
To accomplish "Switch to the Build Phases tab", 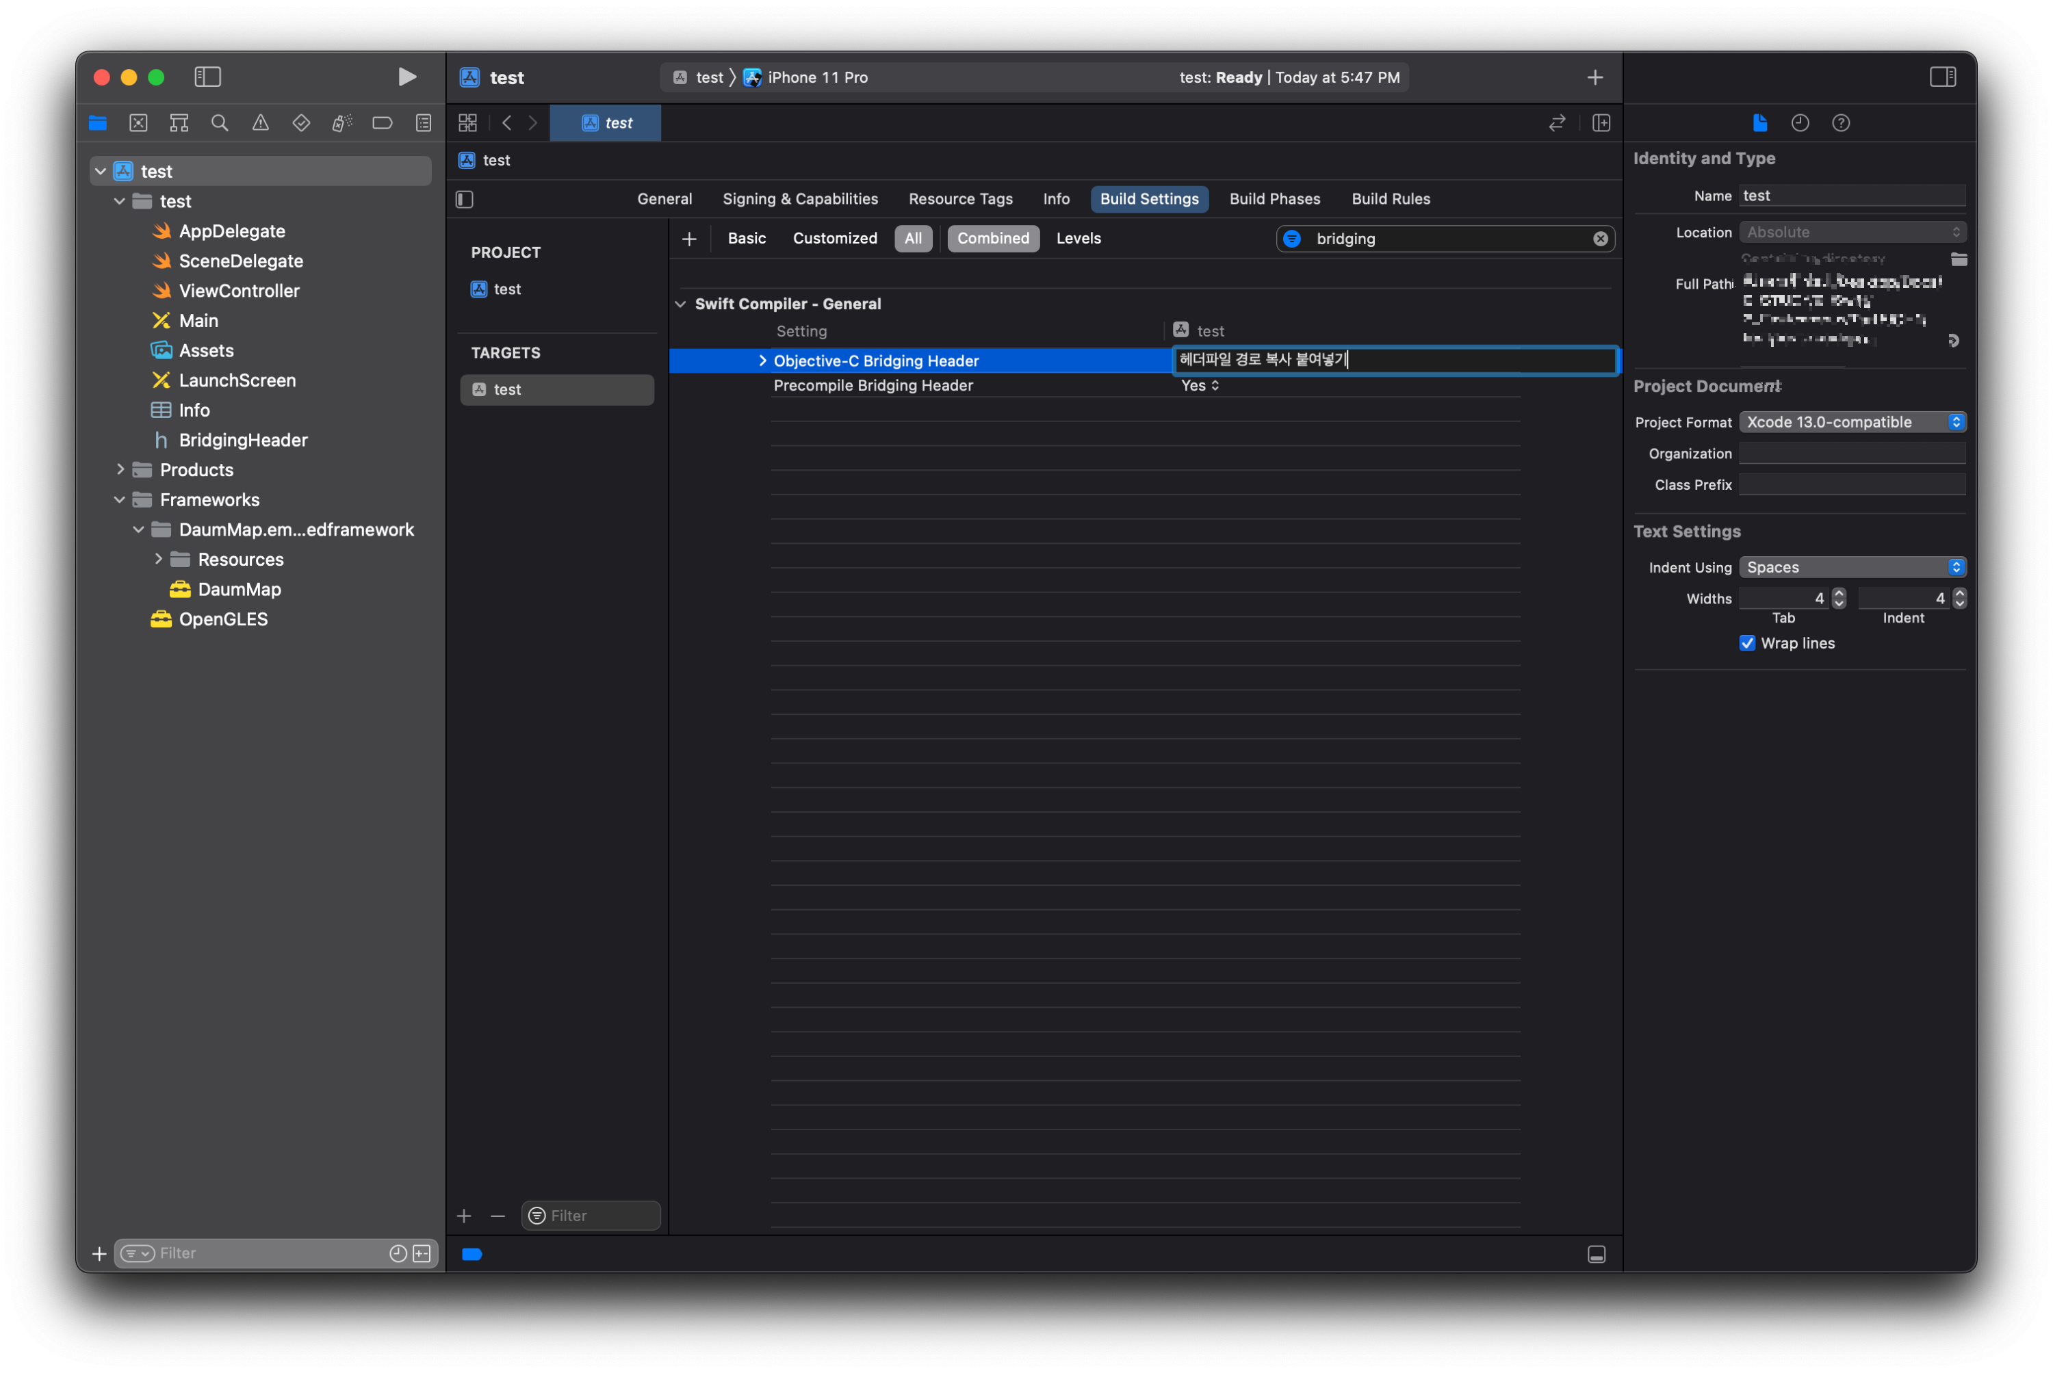I will (x=1274, y=199).
